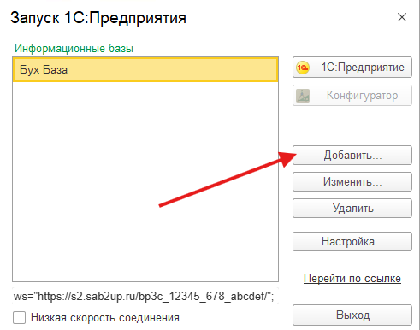Click the ws= connection string text
The width and height of the screenshot is (420, 330).
[144, 297]
